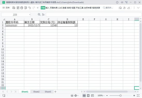Switch to the 数据 tab

[64, 8]
